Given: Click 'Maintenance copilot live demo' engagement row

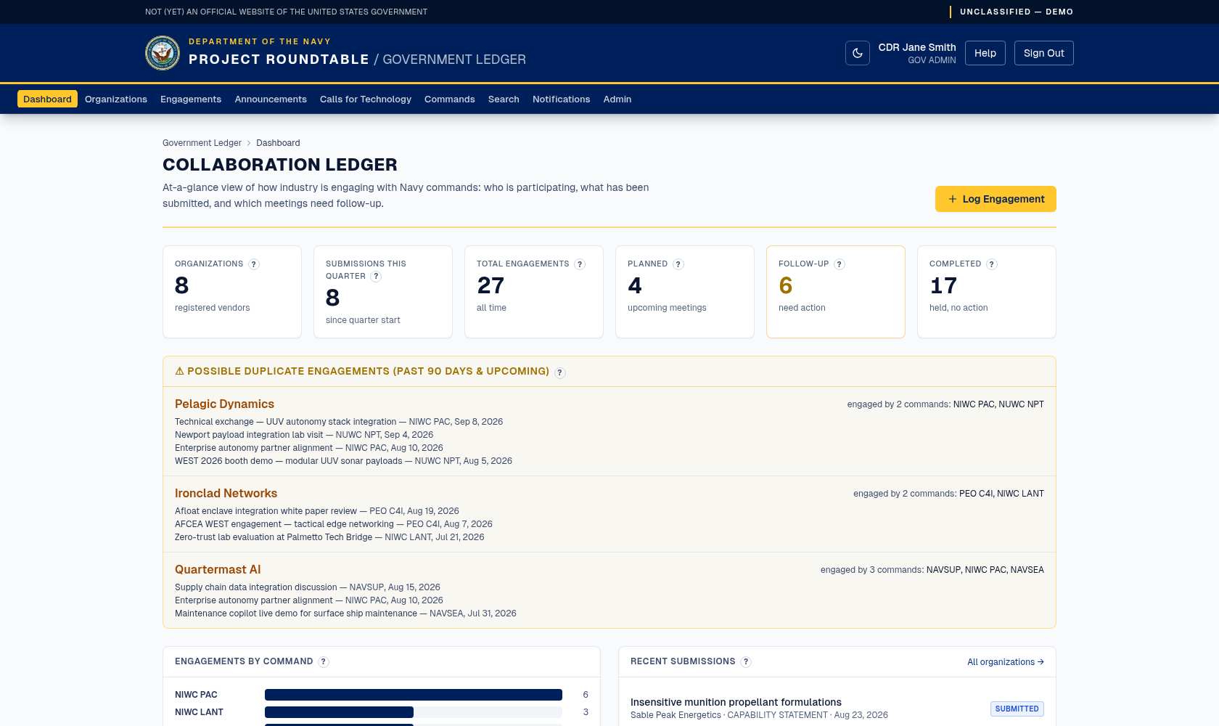Looking at the screenshot, I should 345,613.
